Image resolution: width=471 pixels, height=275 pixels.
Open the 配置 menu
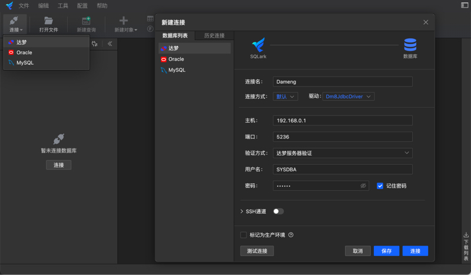click(82, 6)
